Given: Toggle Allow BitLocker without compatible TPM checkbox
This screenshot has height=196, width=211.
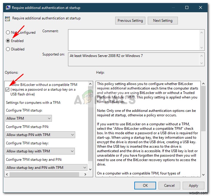Looking at the screenshot, I should (x=7, y=89).
